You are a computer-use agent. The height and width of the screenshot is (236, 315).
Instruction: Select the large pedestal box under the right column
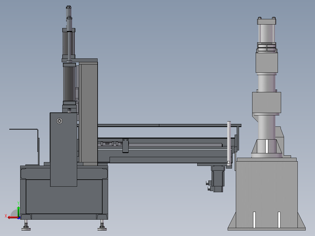pyautogui.click(x=266, y=194)
